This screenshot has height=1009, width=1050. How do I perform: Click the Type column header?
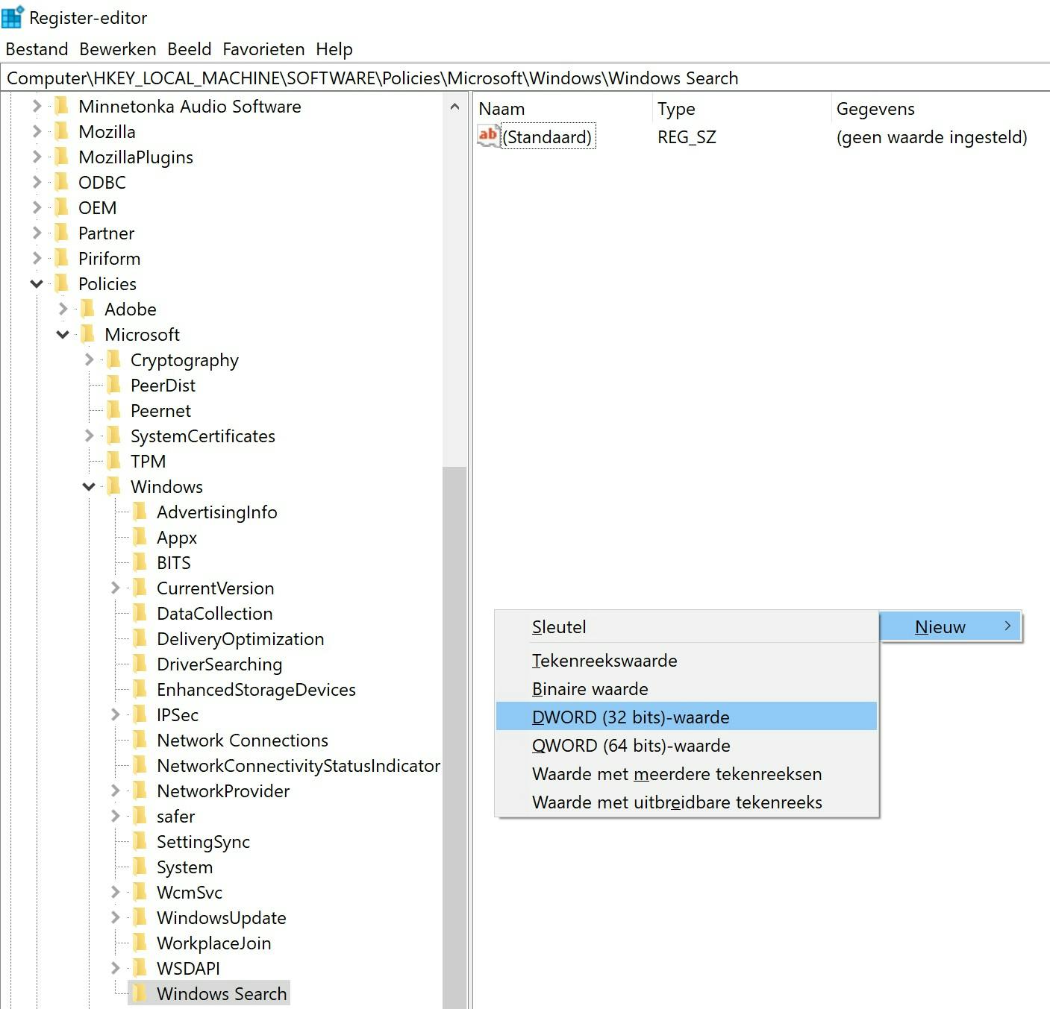point(741,109)
